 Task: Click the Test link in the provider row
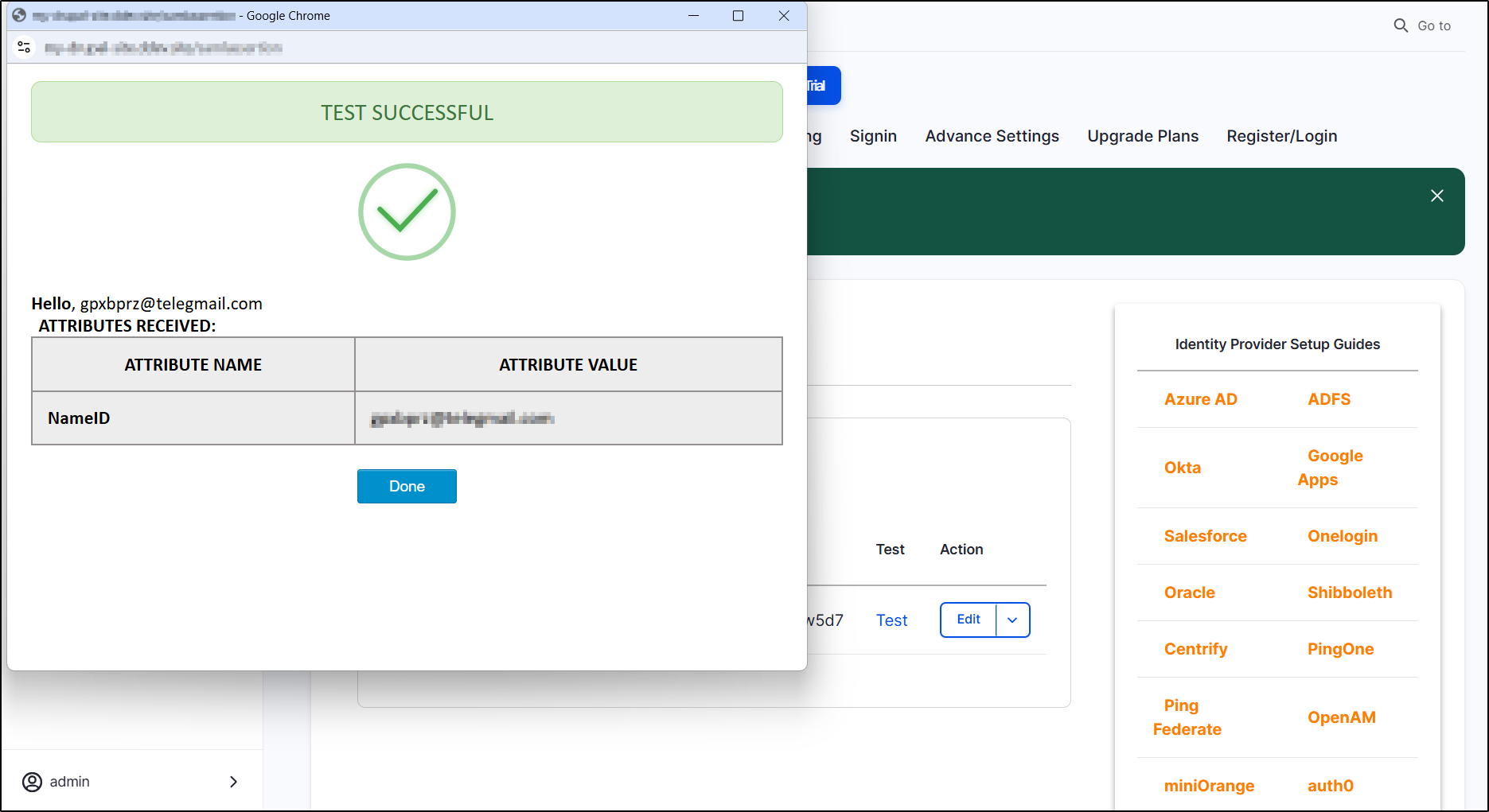891,620
